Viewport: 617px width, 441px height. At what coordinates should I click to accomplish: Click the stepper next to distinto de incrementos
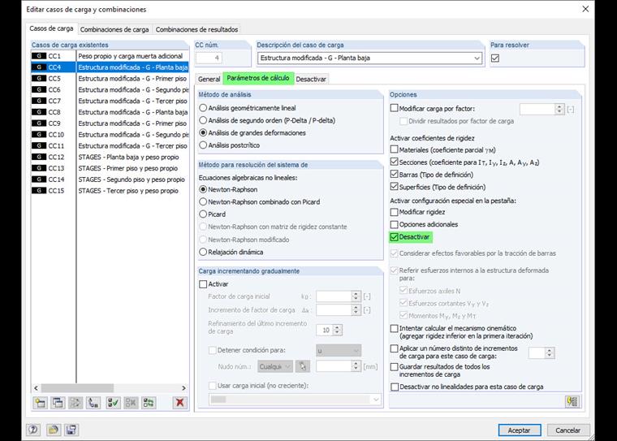click(x=550, y=352)
